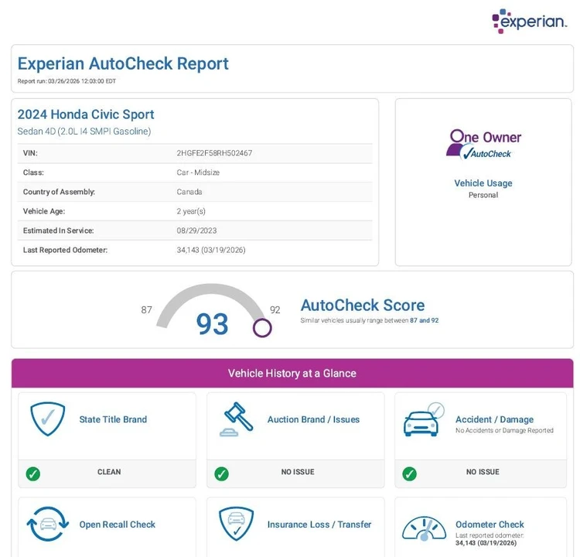The height and width of the screenshot is (557, 580).
Task: Click VIN value 2HGFE2F58RH502467
Action: coord(214,153)
